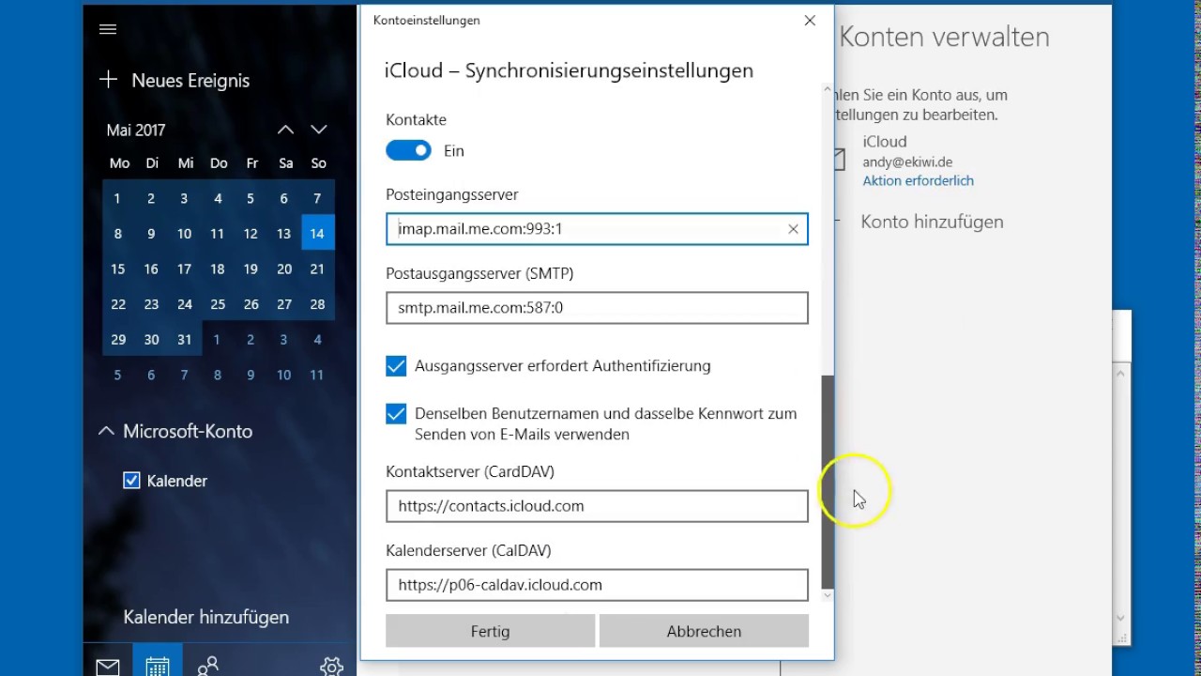Select May 24 in mini calendar
Screen dimensions: 1201x676
[185, 305]
